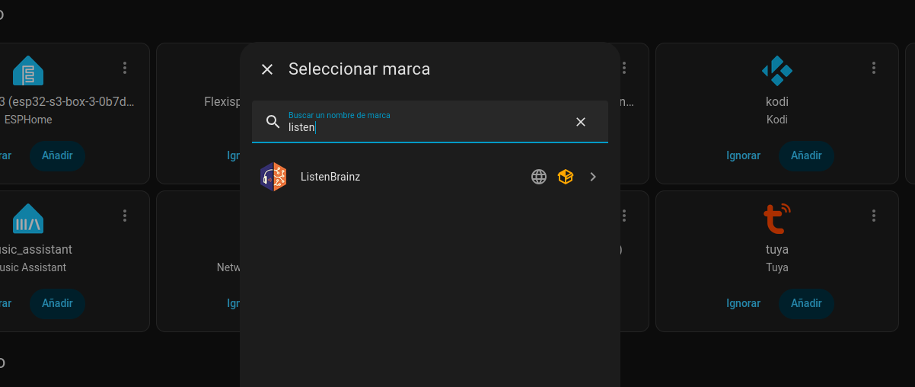915x387 pixels.
Task: Open the Kodi card three-dot menu
Action: click(x=874, y=68)
